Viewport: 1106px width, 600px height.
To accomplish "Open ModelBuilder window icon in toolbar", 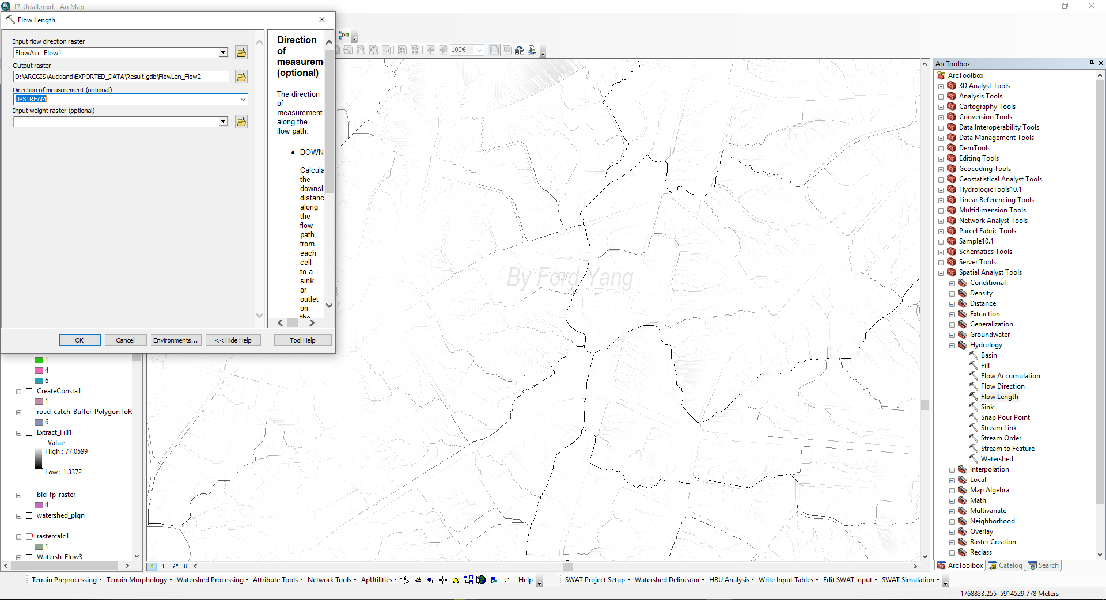I will 344,36.
